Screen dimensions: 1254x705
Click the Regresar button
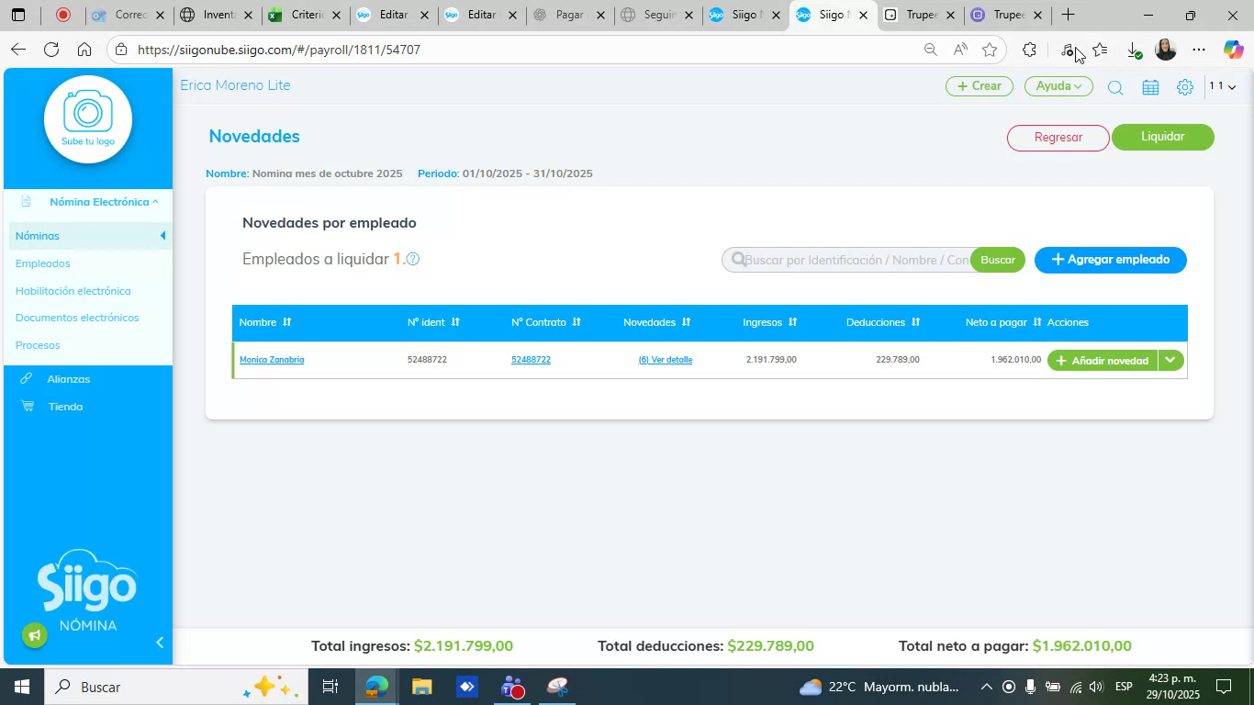pyautogui.click(x=1058, y=138)
